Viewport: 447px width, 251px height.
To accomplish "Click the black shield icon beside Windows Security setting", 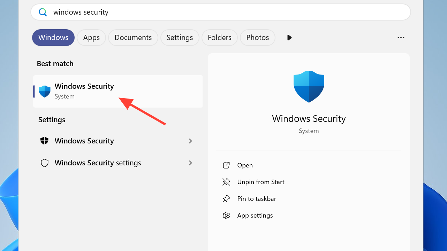I will click(45, 141).
